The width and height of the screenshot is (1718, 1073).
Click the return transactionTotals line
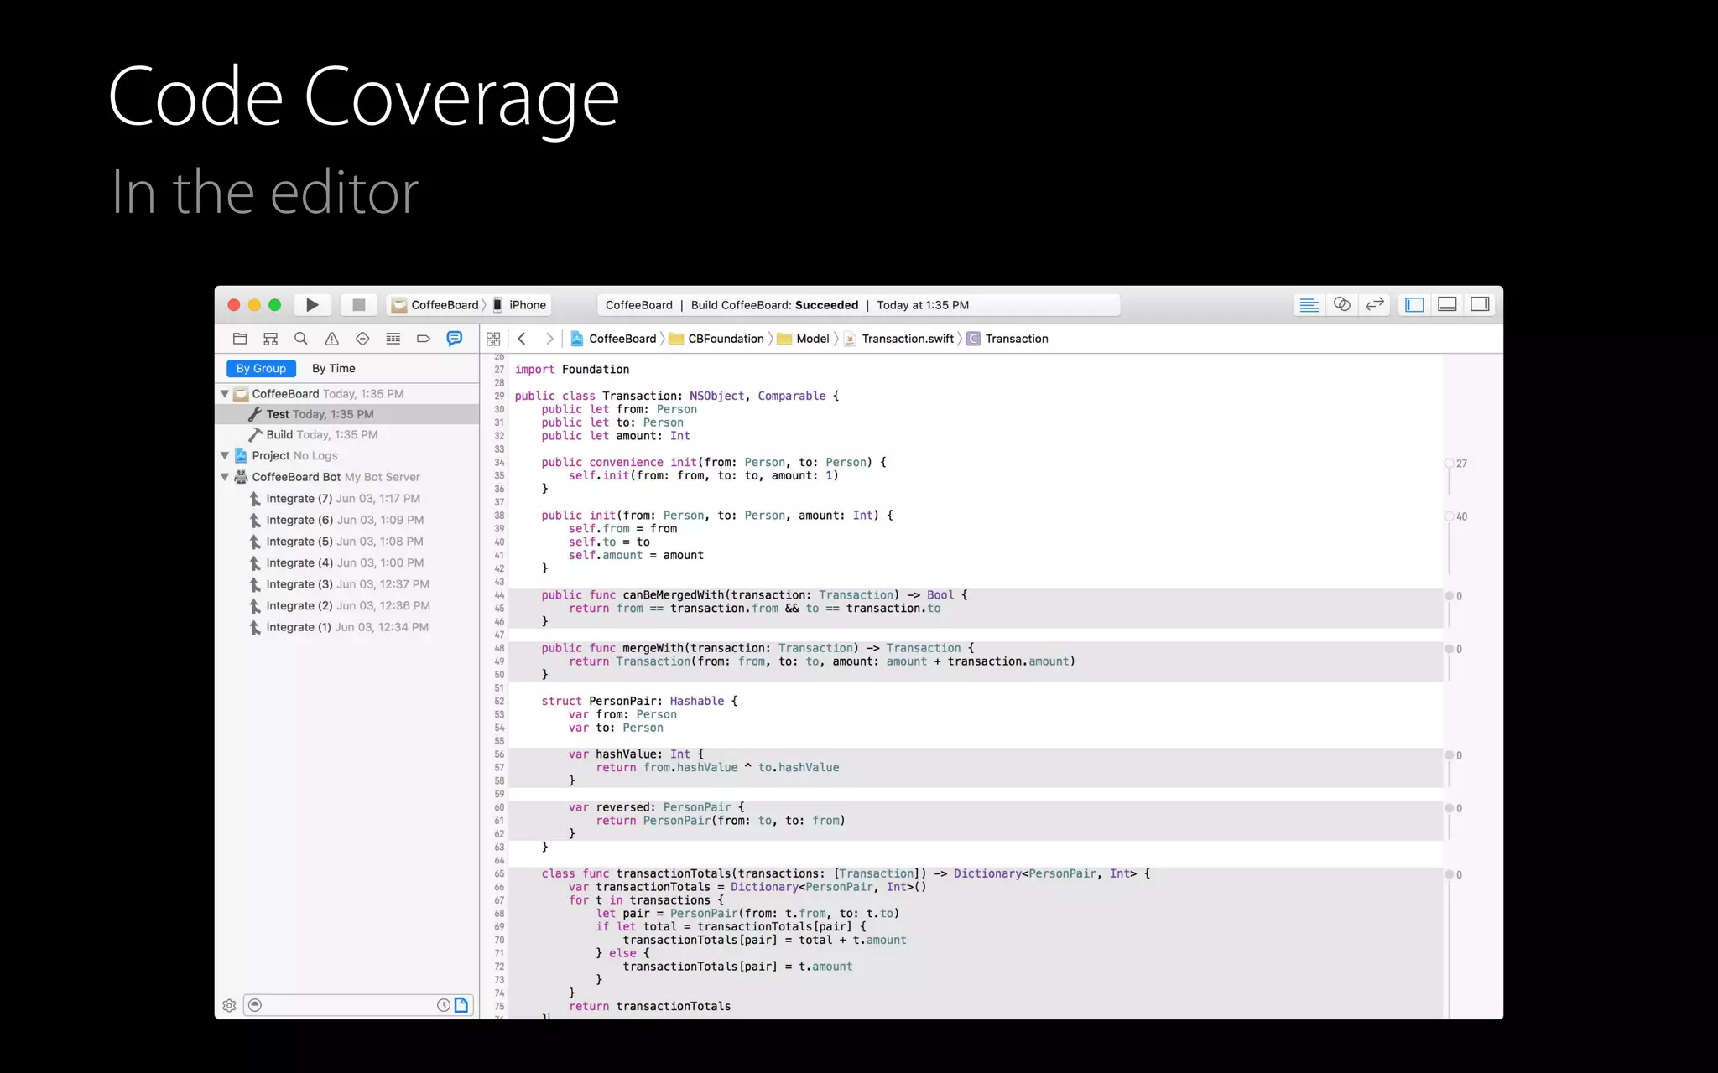[650, 1006]
